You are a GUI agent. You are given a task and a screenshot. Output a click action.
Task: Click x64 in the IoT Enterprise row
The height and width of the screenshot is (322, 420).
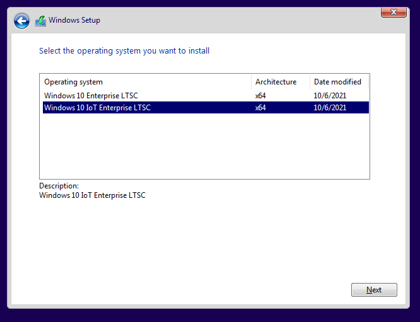coord(260,108)
